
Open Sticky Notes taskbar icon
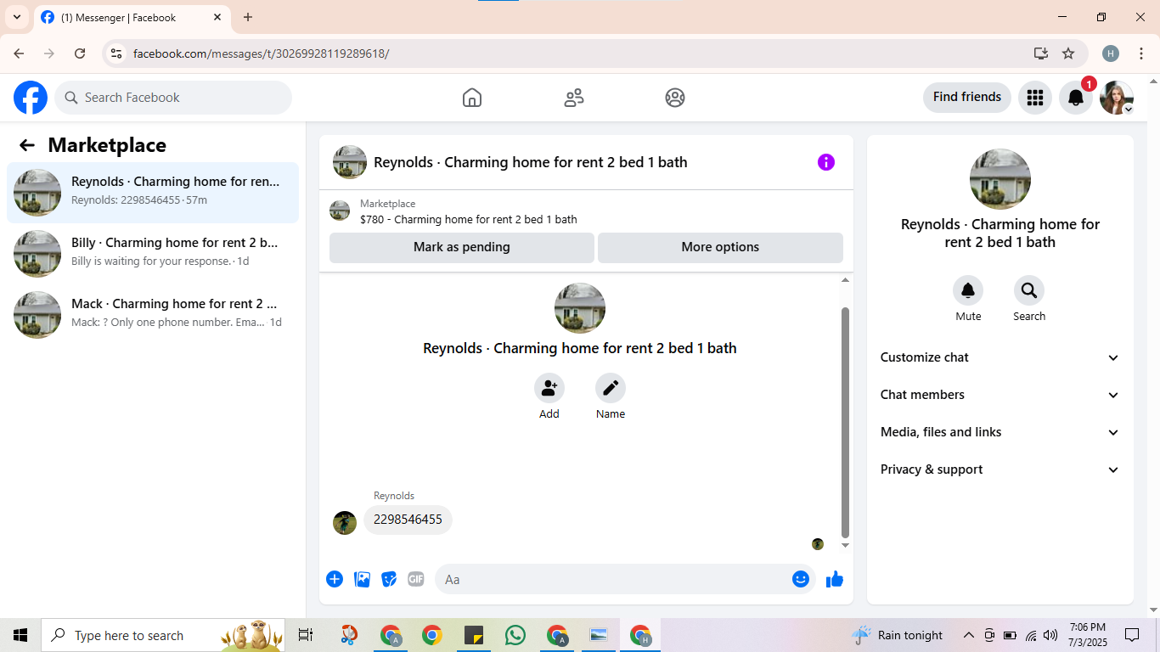[474, 635]
